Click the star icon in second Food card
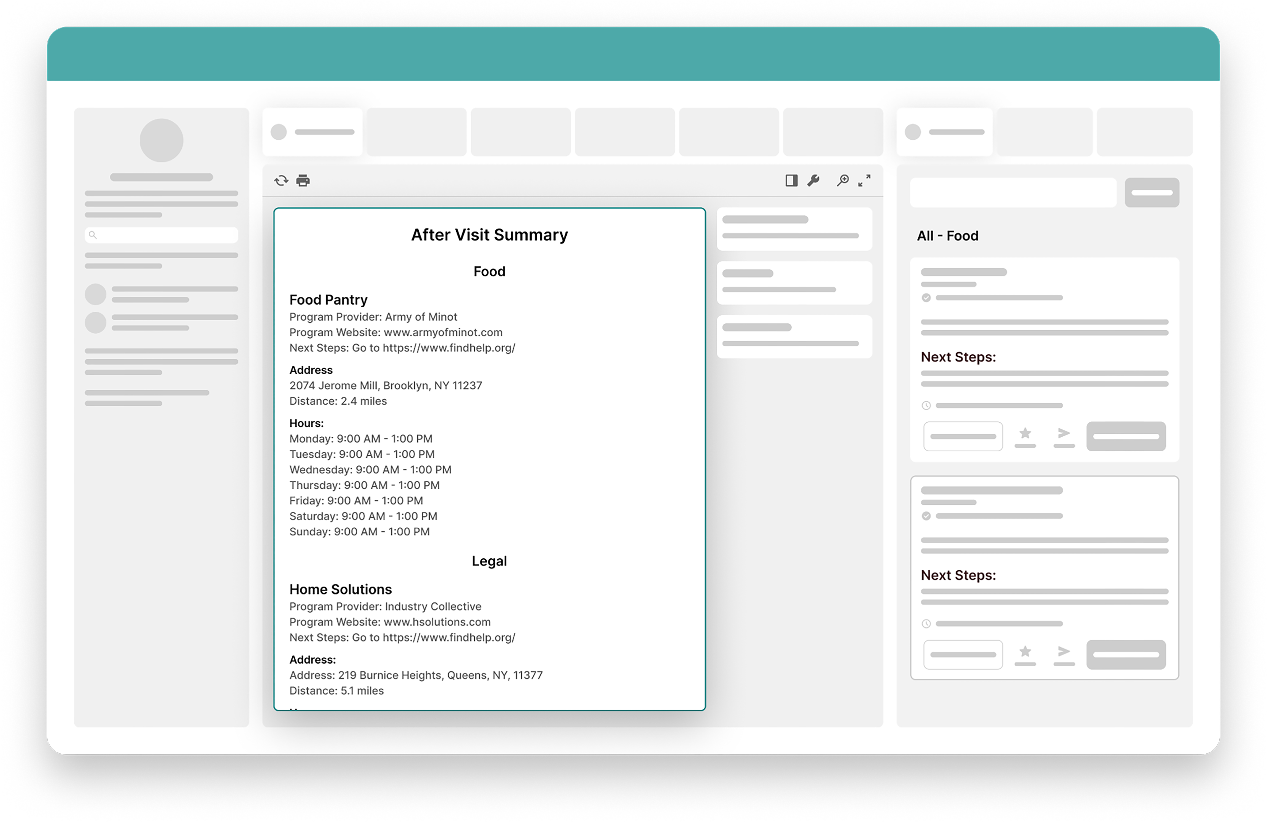1267x822 pixels. (x=1025, y=652)
